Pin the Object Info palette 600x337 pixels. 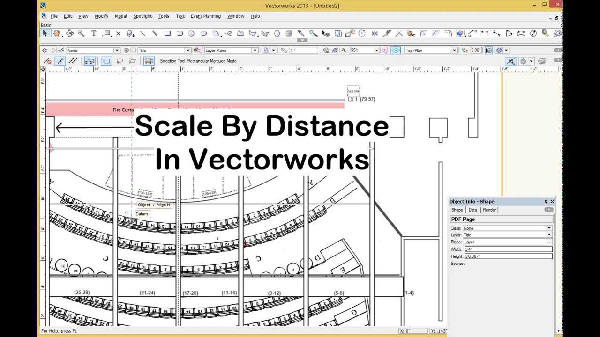point(546,202)
